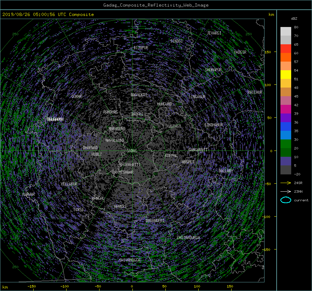Click the SINDGI city label
The height and width of the screenshot is (291, 312).
point(176,41)
